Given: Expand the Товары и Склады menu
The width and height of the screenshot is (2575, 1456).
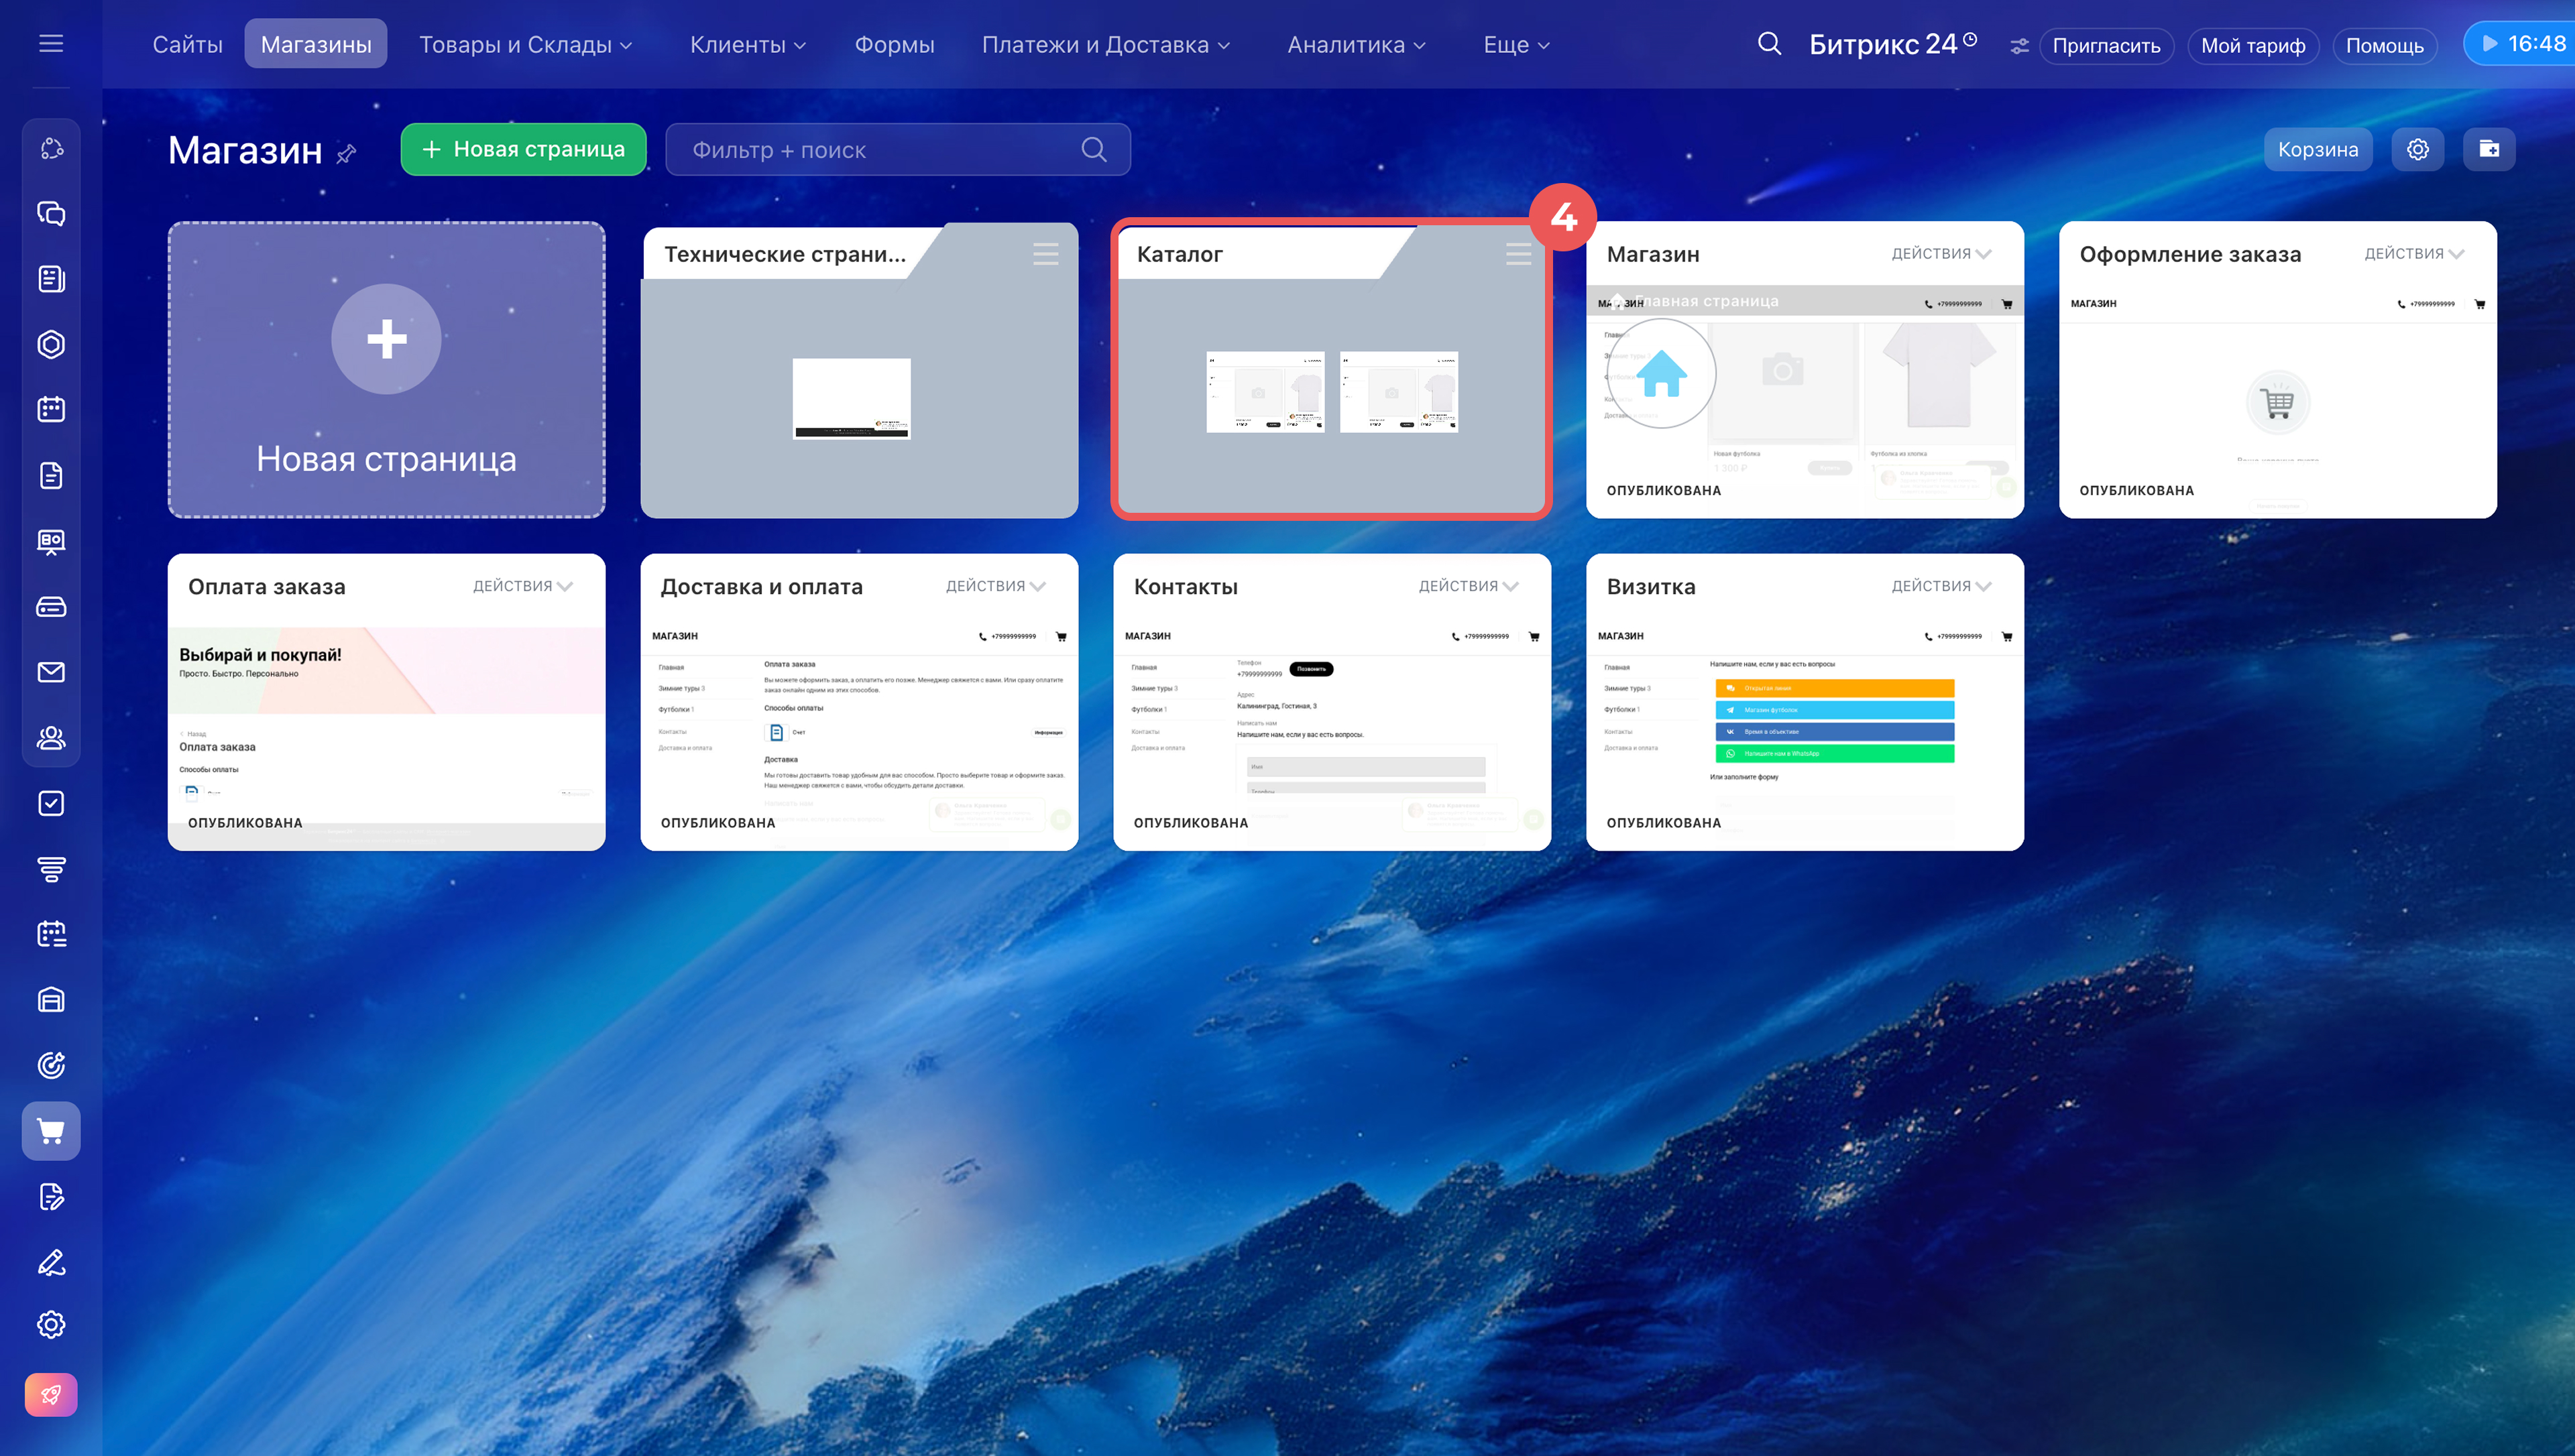Looking at the screenshot, I should pos(525,45).
